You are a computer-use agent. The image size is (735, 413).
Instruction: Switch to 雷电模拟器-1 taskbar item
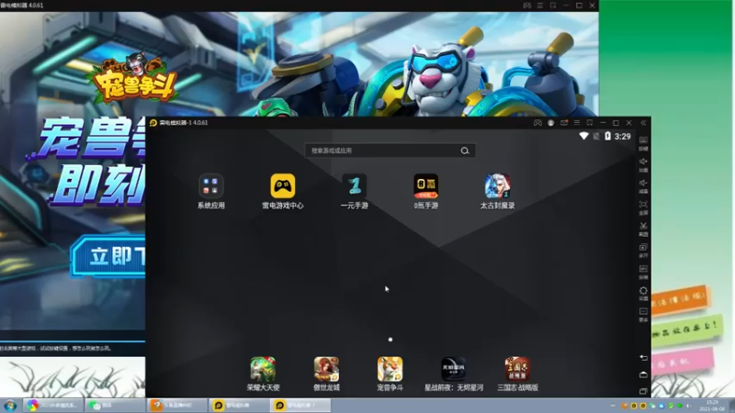click(300, 406)
